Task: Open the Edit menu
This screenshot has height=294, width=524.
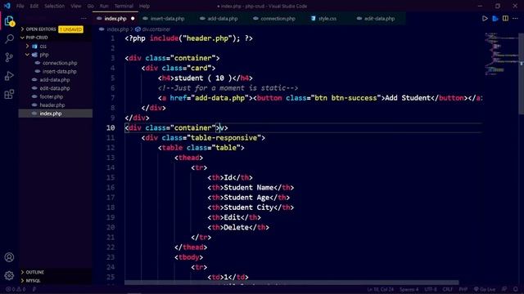Action: tap(34, 6)
